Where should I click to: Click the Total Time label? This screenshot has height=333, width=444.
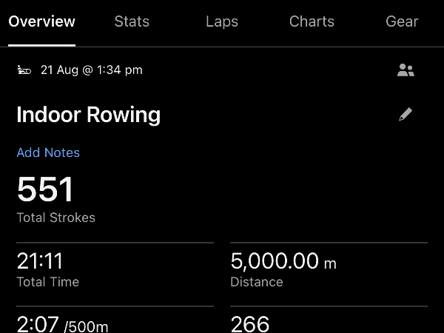[x=48, y=282]
